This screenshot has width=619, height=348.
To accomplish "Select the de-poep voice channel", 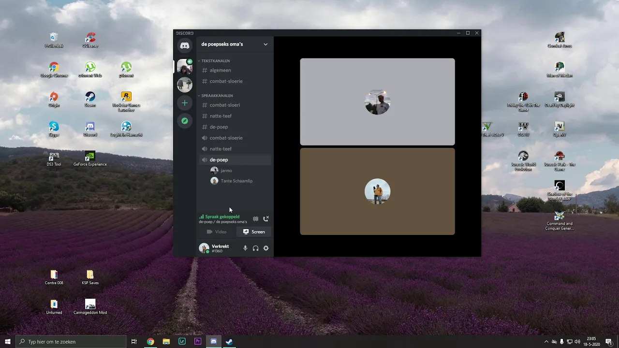I will click(x=235, y=159).
